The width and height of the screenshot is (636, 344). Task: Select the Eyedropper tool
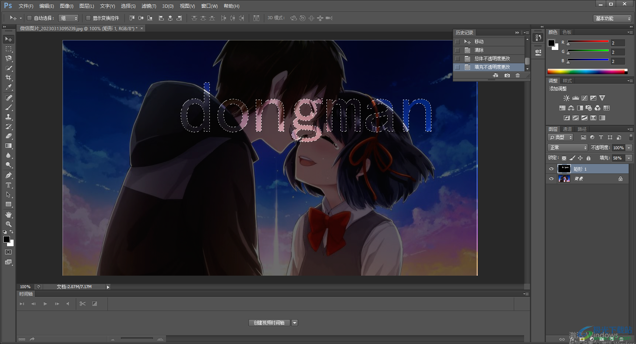click(x=8, y=87)
